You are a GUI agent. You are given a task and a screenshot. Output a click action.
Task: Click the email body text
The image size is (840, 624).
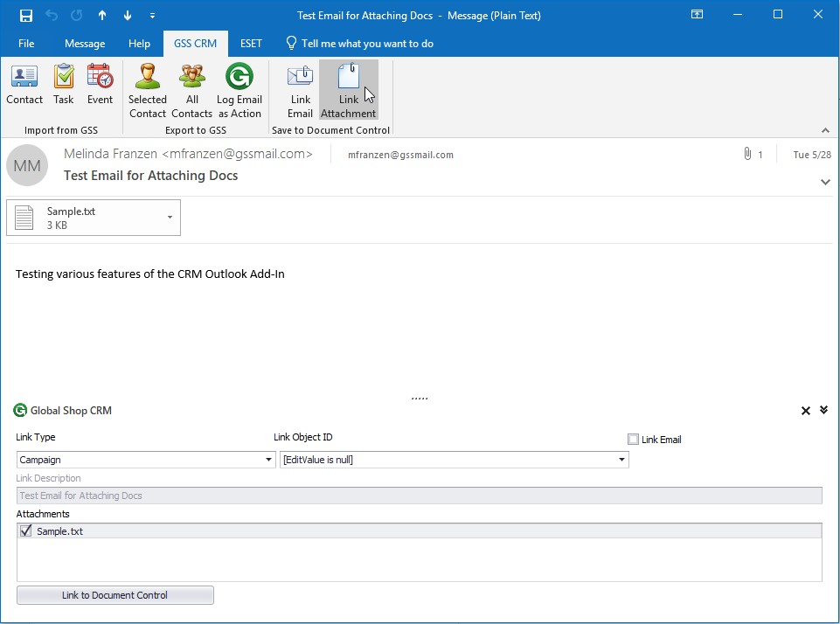point(150,274)
